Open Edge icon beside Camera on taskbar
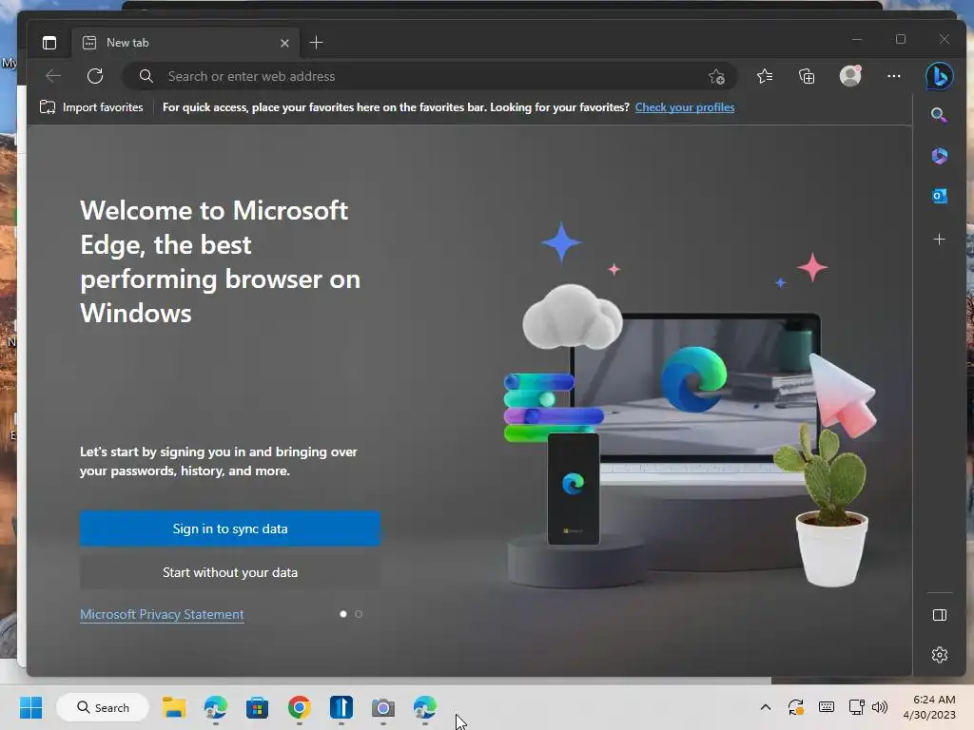 (425, 707)
